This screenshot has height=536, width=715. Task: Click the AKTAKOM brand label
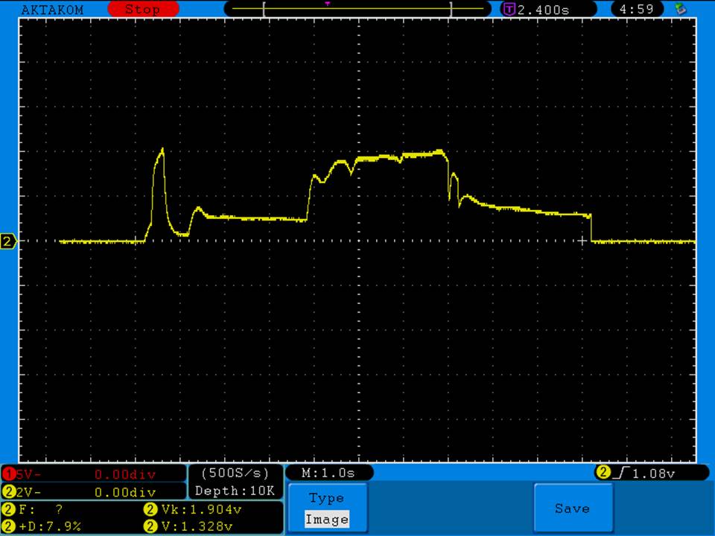point(52,10)
